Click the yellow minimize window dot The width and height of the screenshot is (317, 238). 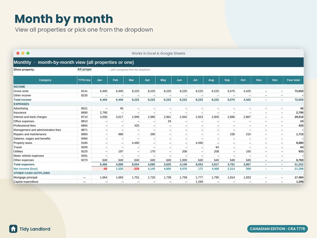point(23,53)
